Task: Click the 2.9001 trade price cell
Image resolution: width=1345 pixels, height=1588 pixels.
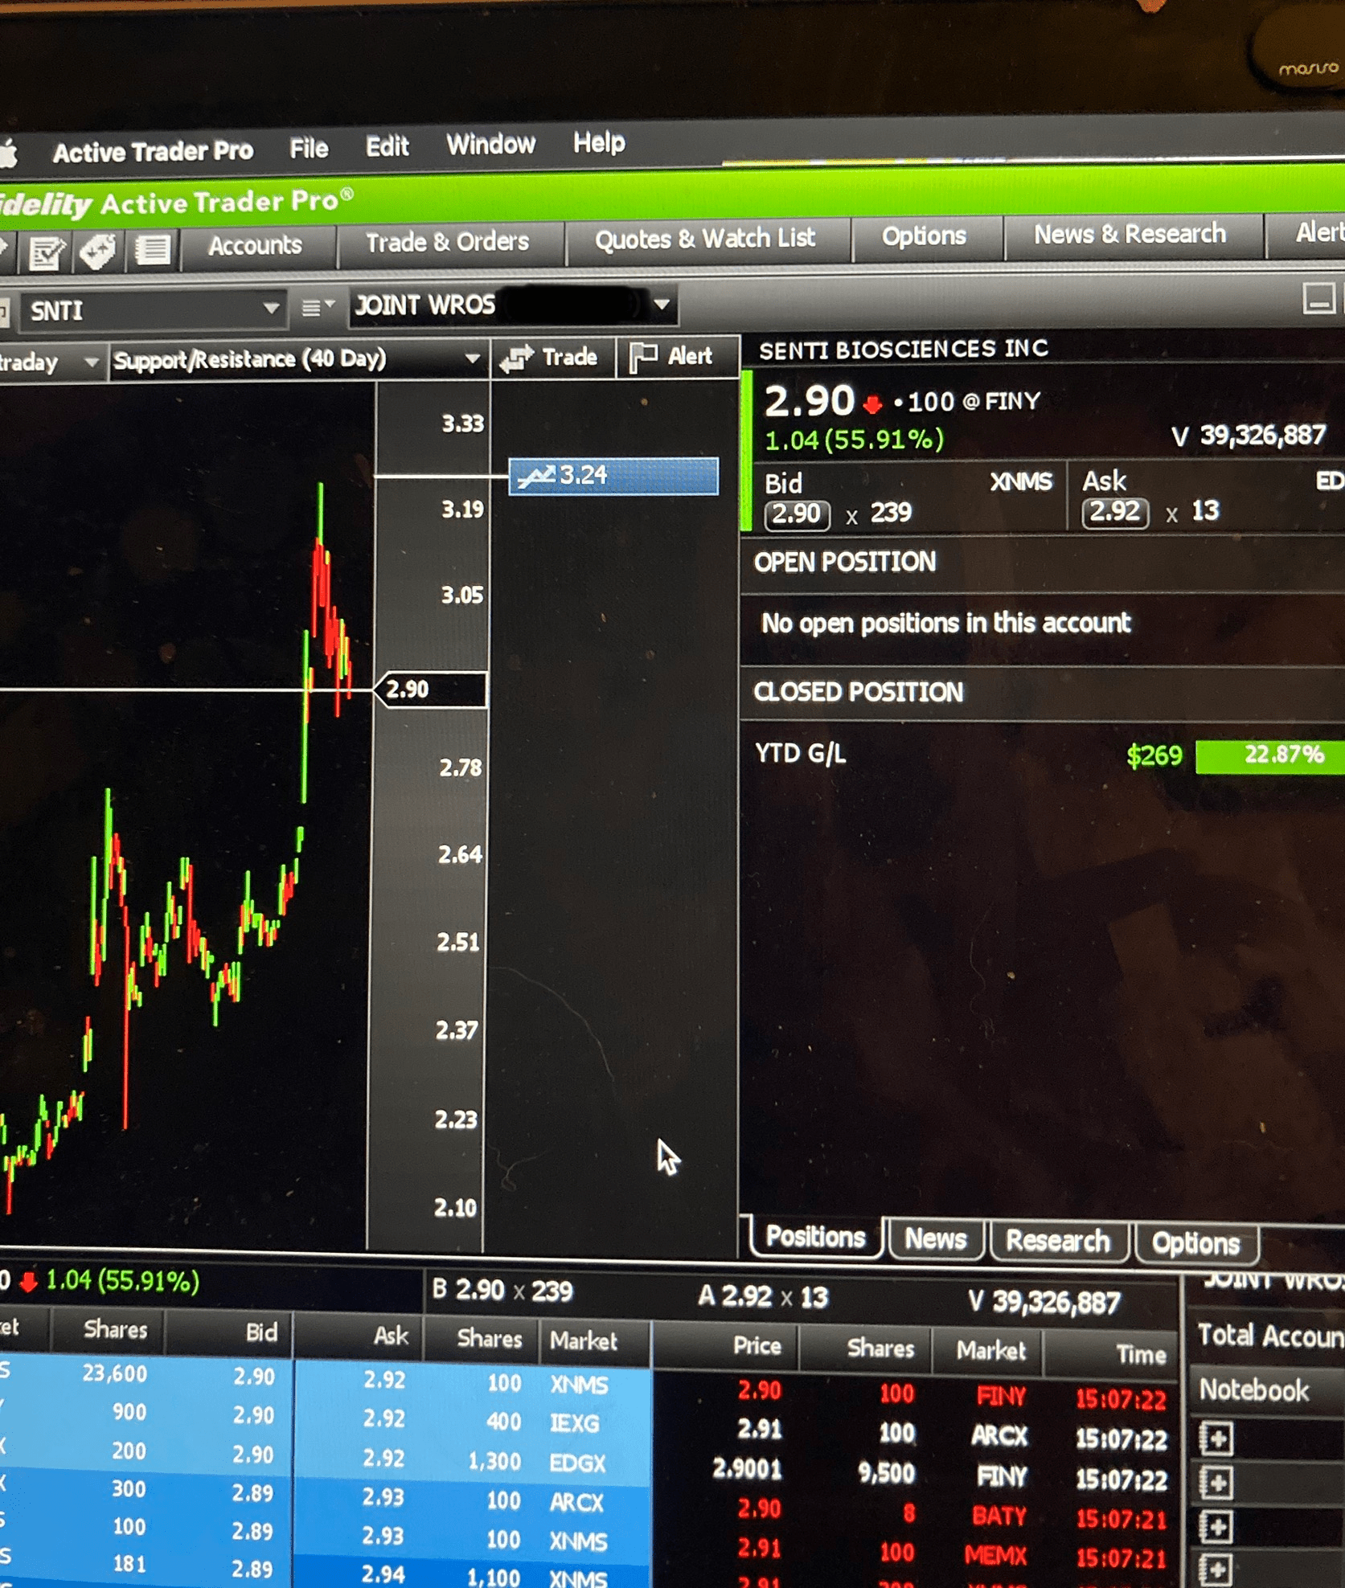Action: point(747,1470)
